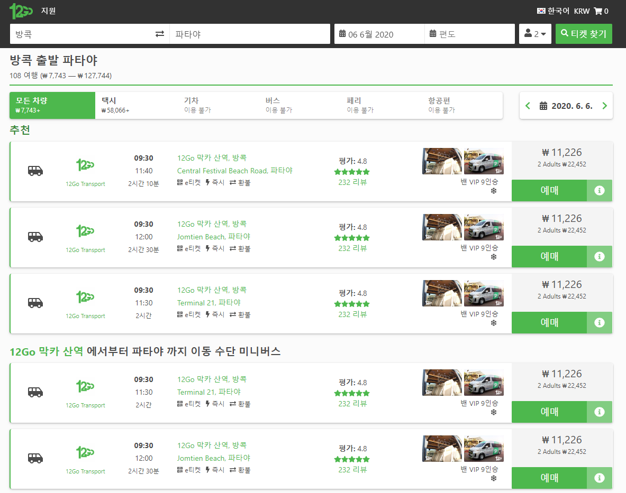The width and height of the screenshot is (626, 493).
Task: Open Central Festival Beach Road, 파타야 link
Action: pyautogui.click(x=235, y=171)
